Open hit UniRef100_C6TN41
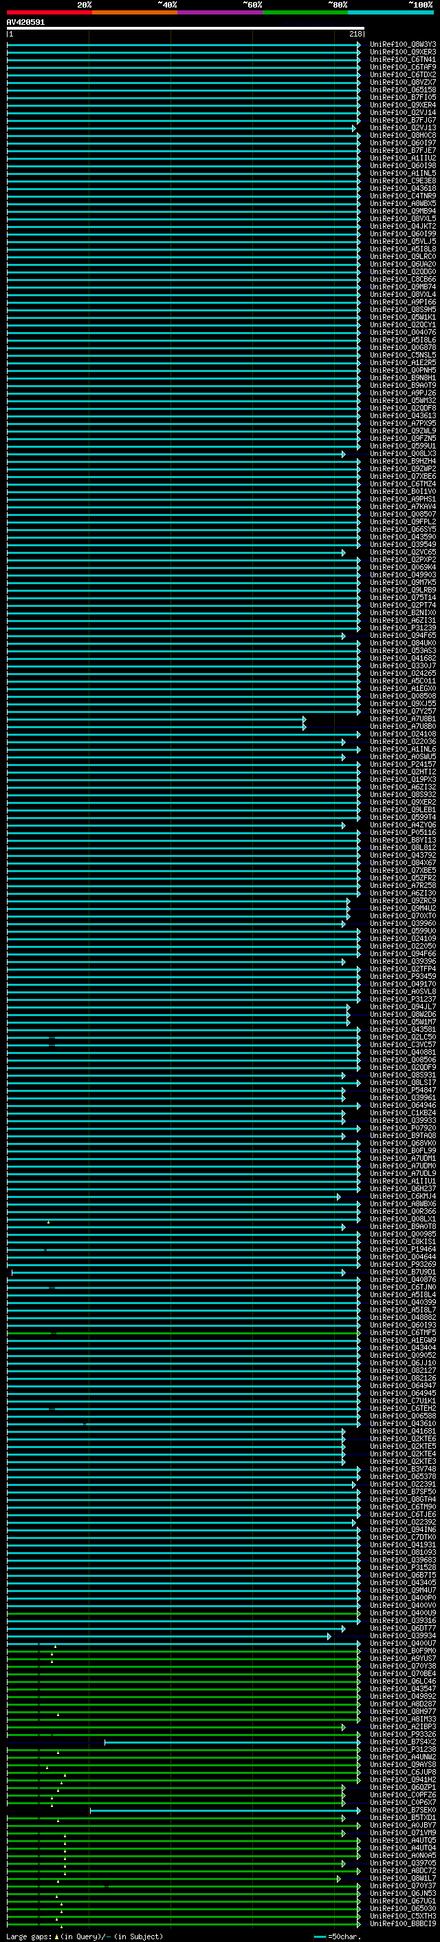This screenshot has width=440, height=1942. pos(403,59)
